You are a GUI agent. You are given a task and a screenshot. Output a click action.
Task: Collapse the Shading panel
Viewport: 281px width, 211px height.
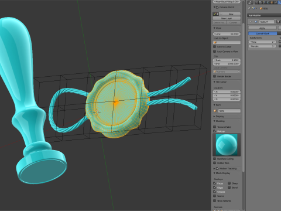pyautogui.click(x=214, y=121)
